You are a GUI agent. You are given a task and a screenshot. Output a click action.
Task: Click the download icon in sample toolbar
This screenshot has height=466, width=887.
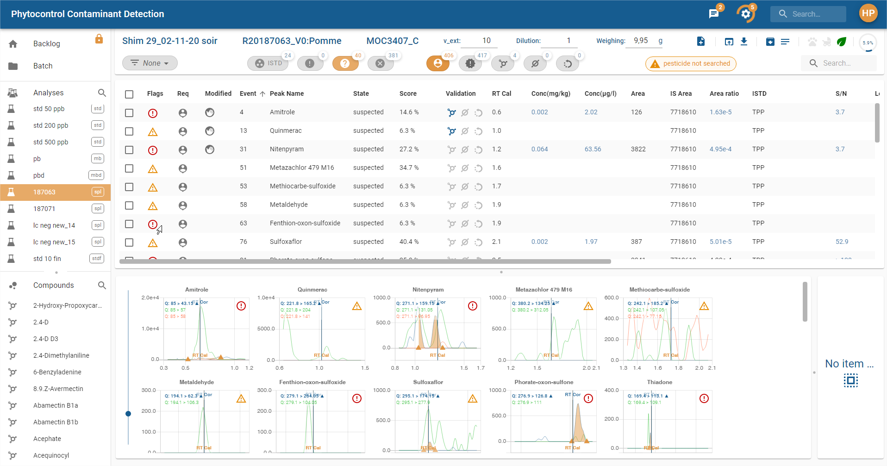click(744, 42)
